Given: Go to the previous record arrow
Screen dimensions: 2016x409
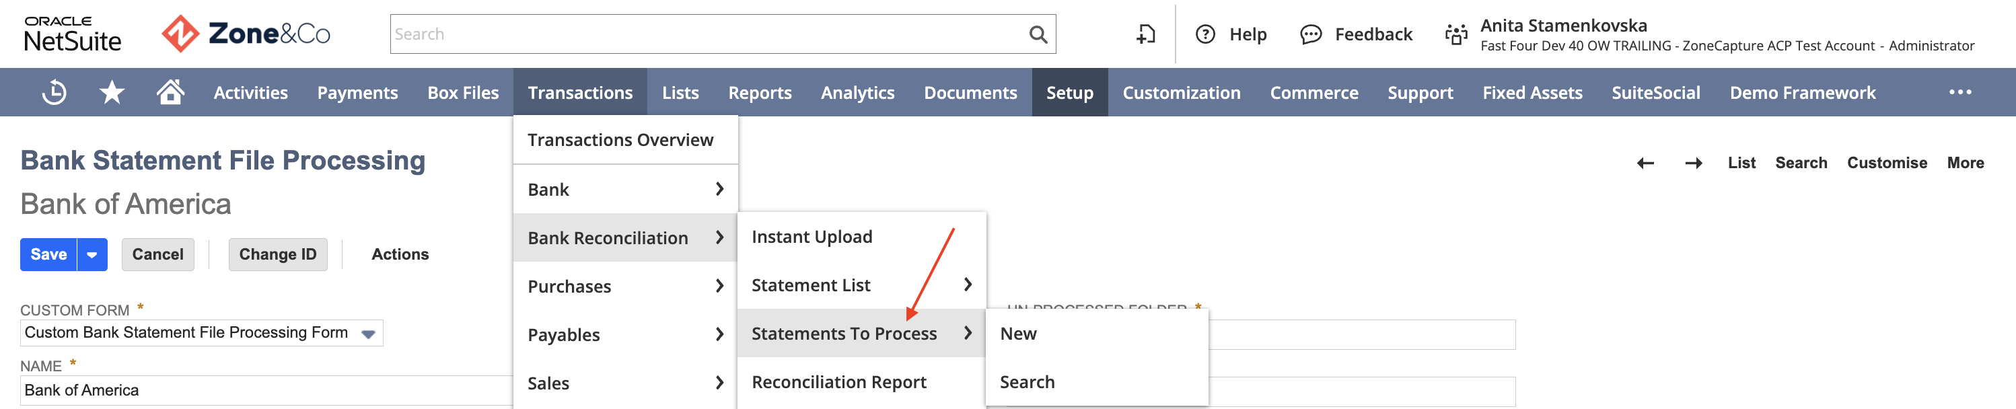Looking at the screenshot, I should coord(1645,163).
